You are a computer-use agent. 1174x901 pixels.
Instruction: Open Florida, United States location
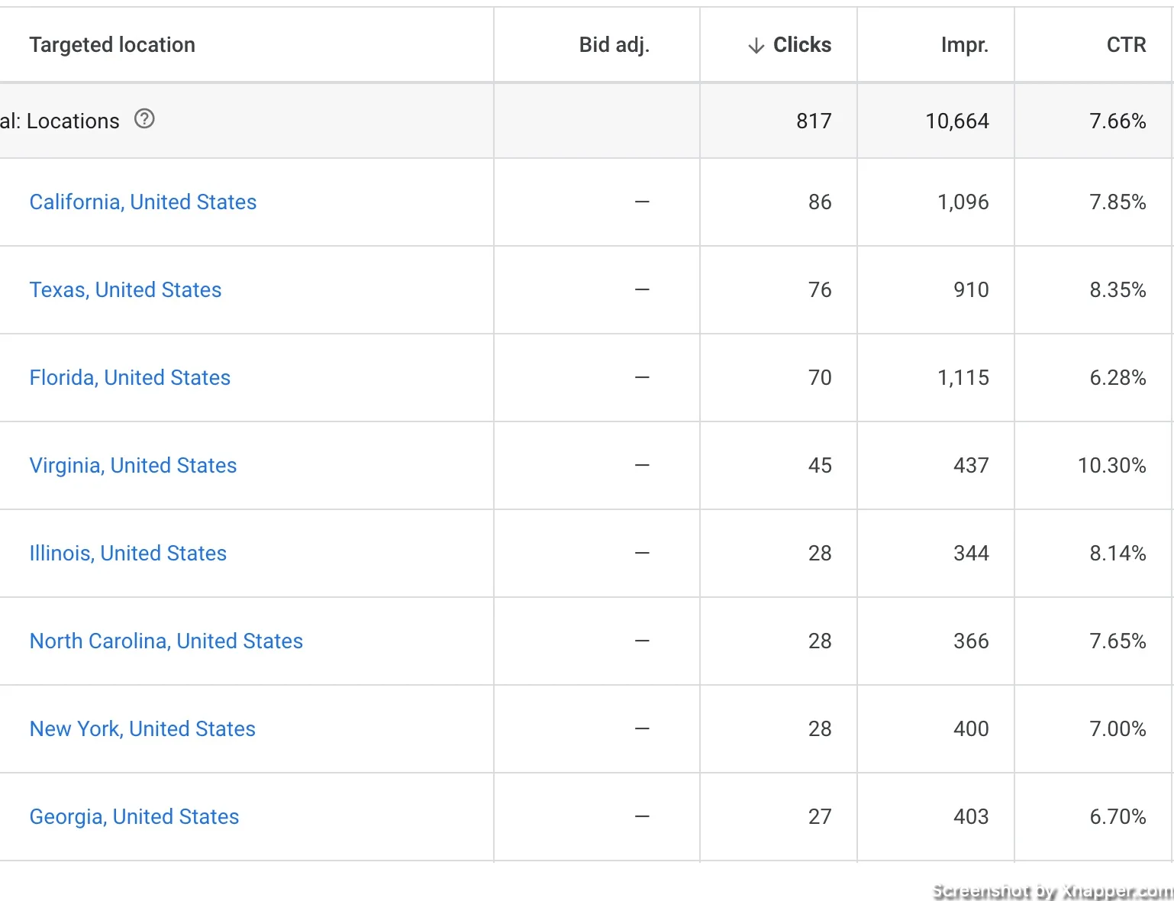[130, 377]
